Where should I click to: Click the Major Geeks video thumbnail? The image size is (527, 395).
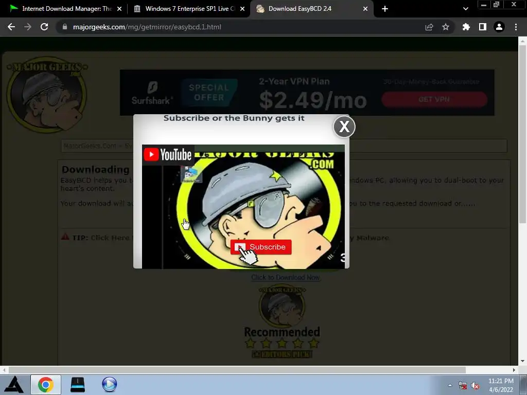(243, 207)
